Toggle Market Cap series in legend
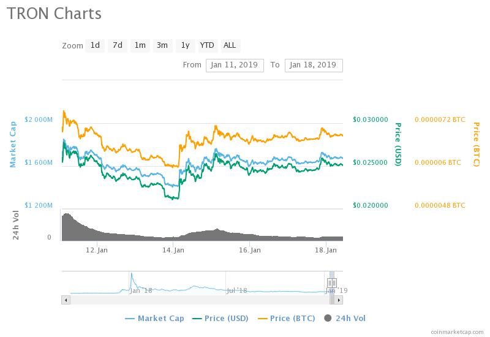The height and width of the screenshot is (337, 490). point(155,319)
